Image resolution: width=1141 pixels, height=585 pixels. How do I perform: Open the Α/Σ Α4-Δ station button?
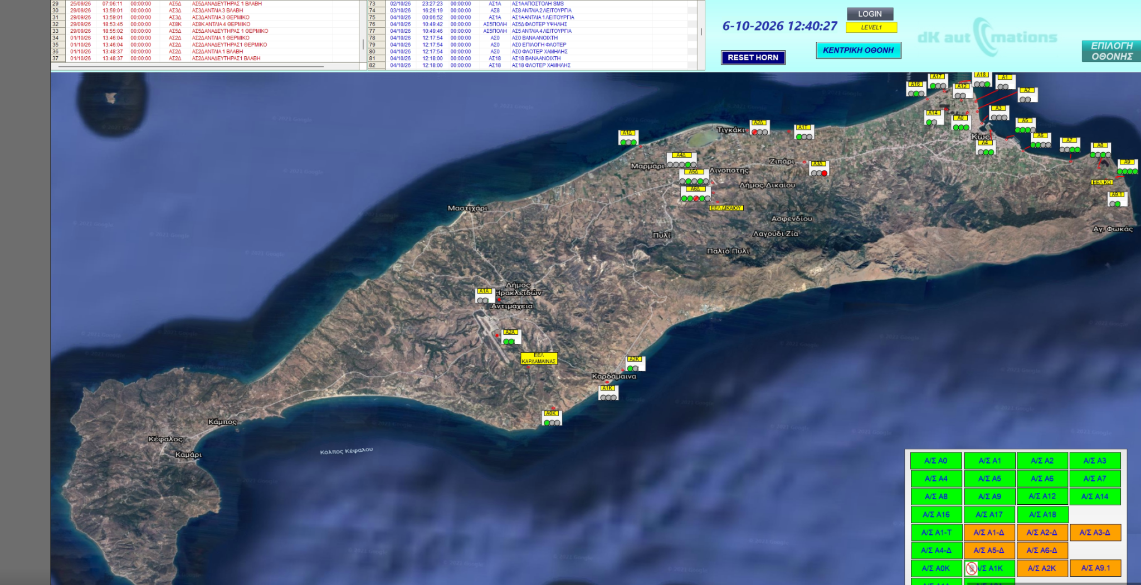click(937, 550)
